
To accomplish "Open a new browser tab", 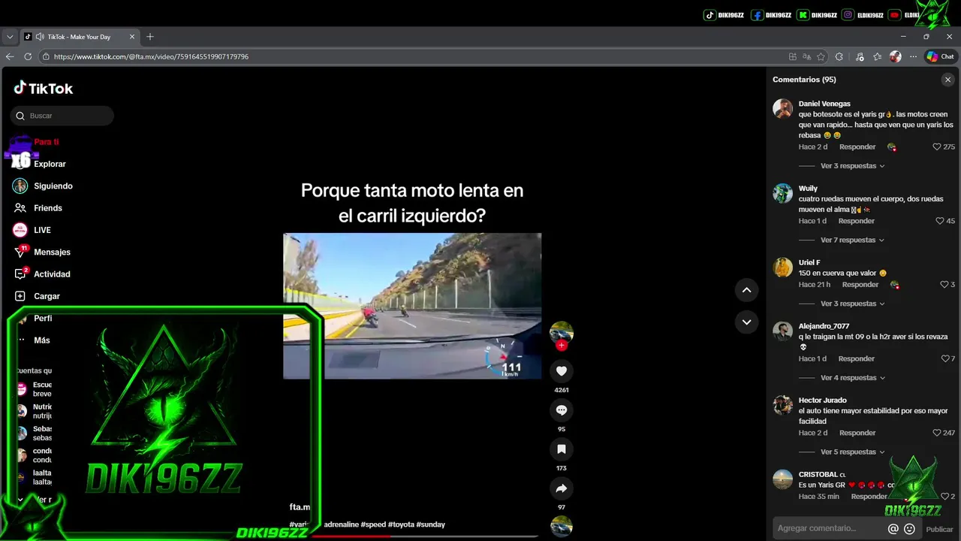I will (x=150, y=37).
